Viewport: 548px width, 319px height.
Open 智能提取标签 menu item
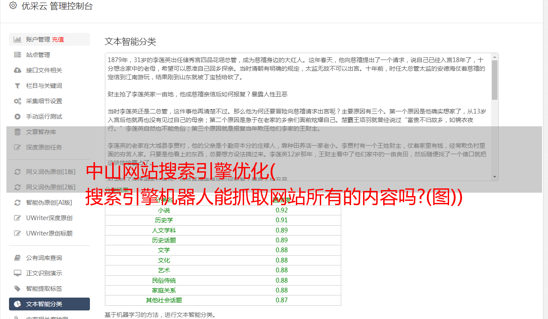tap(49, 289)
